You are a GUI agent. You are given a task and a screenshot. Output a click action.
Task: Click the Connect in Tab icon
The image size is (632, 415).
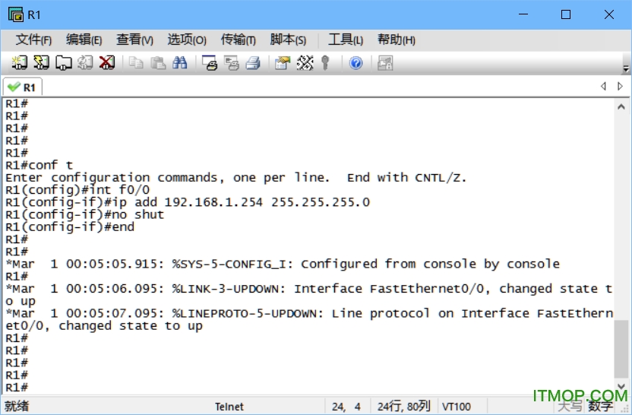(64, 63)
